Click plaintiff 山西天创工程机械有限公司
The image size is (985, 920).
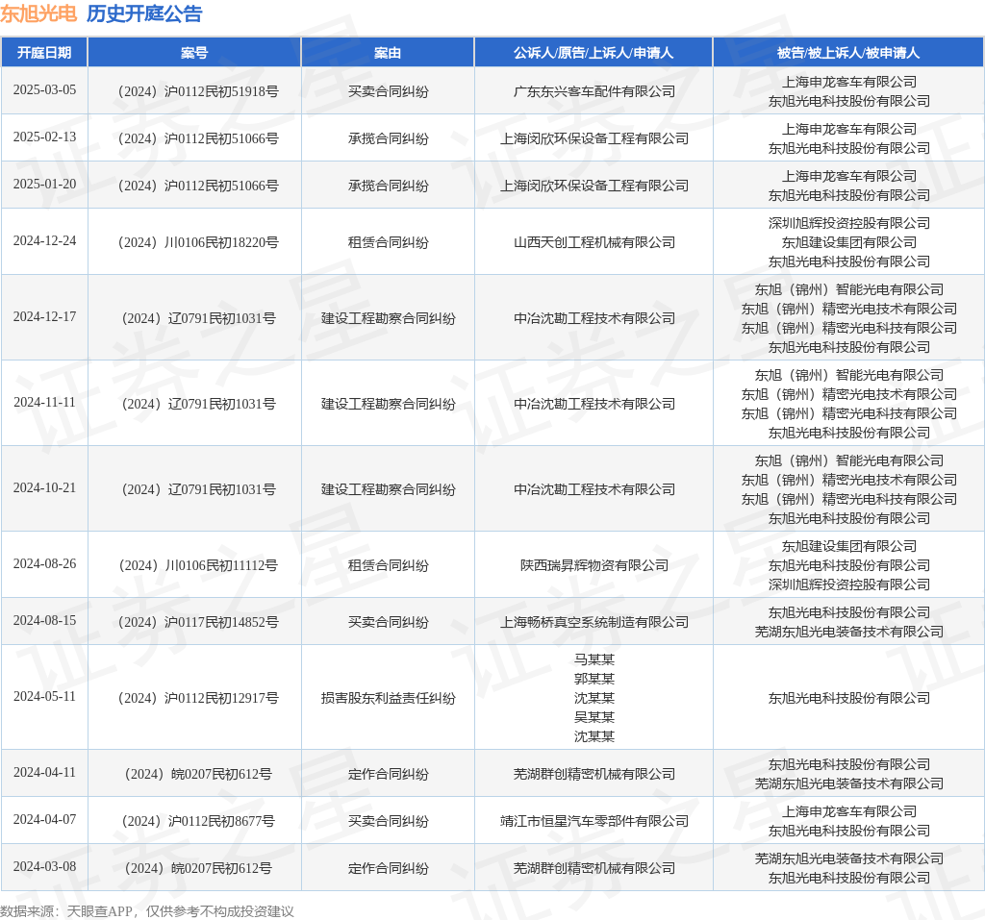[x=594, y=242]
